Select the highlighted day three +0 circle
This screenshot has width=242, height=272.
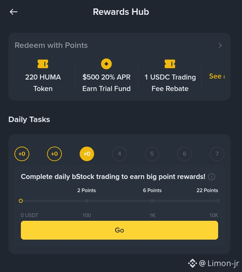coord(87,154)
